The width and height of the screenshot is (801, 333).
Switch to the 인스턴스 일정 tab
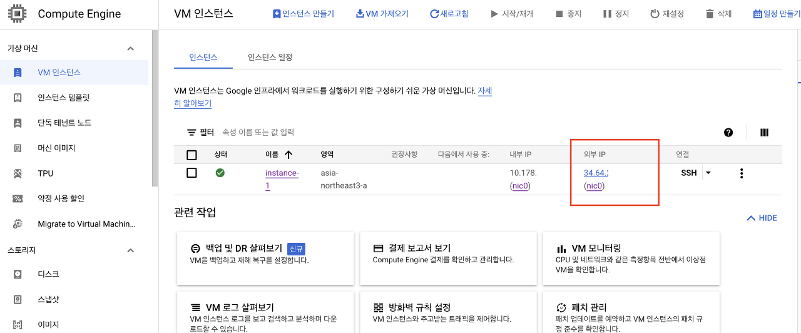pos(270,57)
